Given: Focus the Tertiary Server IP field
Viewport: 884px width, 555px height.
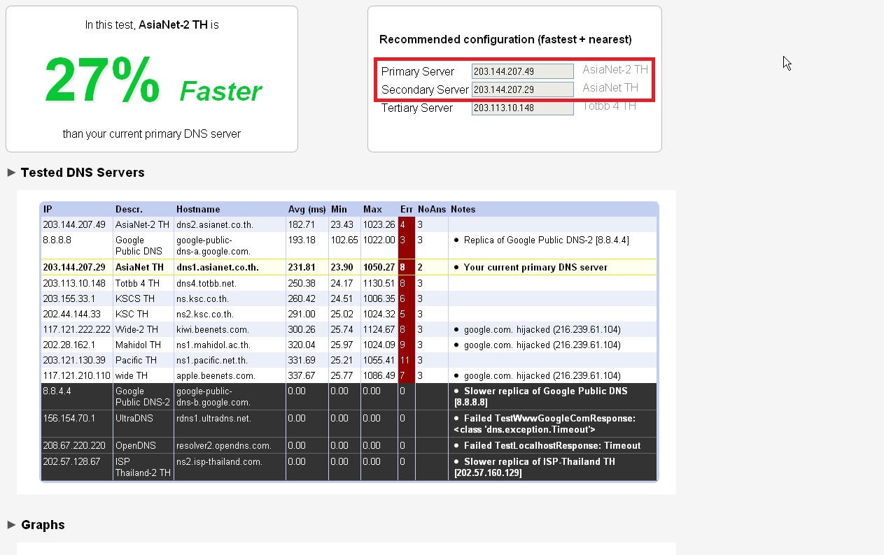Looking at the screenshot, I should (x=522, y=108).
